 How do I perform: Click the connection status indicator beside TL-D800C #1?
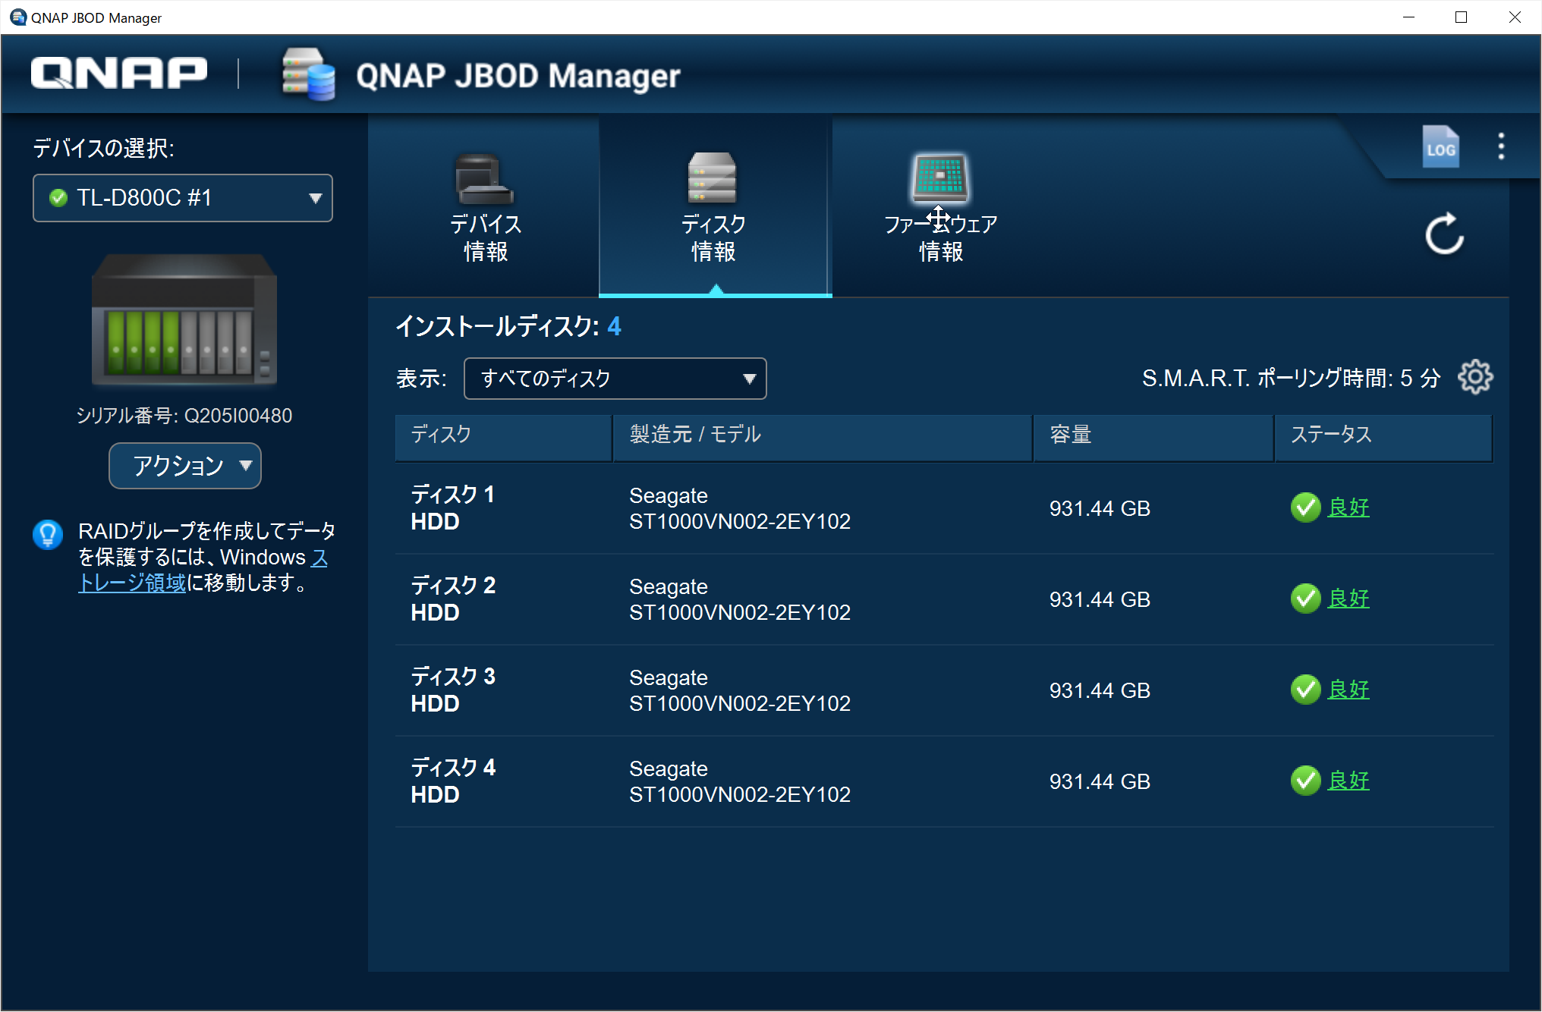pos(58,197)
